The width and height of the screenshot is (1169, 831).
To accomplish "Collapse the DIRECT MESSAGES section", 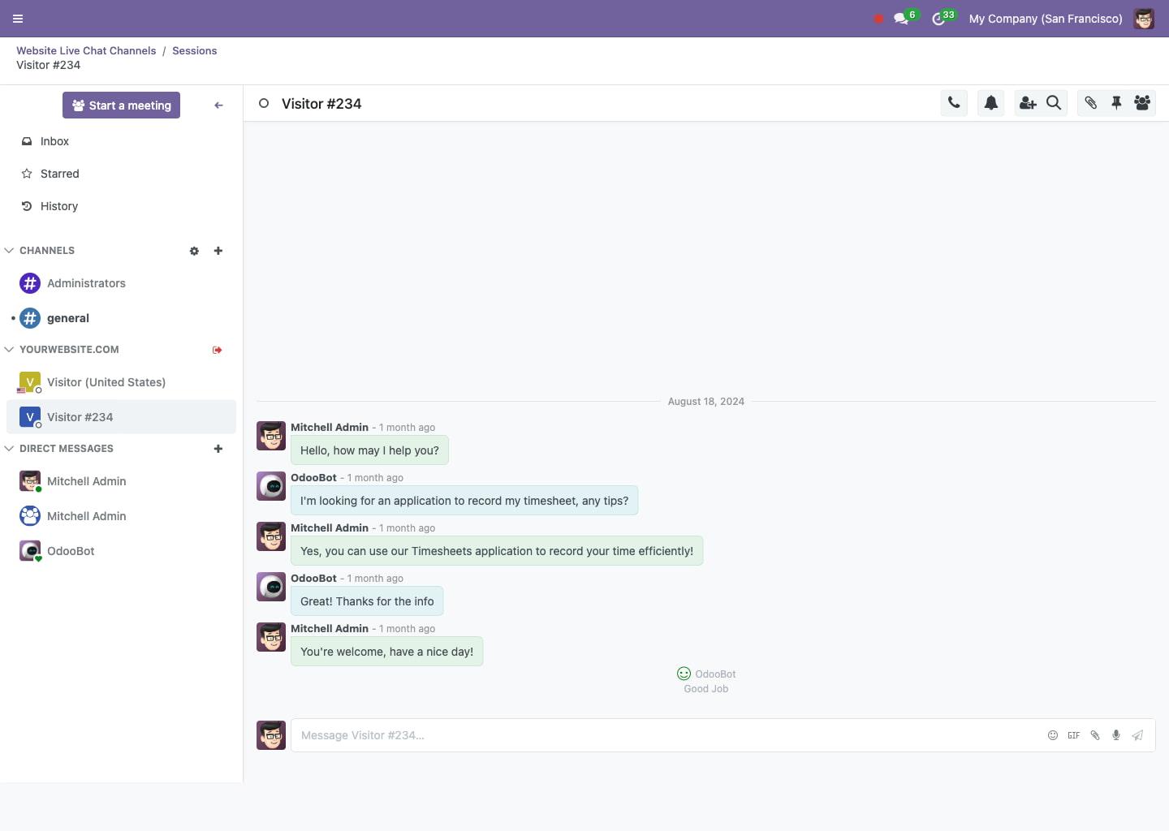I will tap(10, 449).
